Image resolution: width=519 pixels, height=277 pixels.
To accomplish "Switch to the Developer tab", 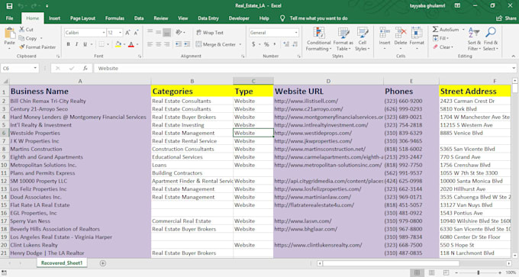I will (239, 18).
